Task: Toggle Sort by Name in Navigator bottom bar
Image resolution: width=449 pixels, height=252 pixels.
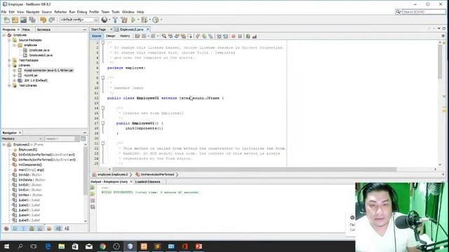Action: pos(58,228)
